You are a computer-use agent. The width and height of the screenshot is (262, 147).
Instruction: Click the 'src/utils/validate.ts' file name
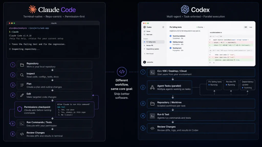216,32
